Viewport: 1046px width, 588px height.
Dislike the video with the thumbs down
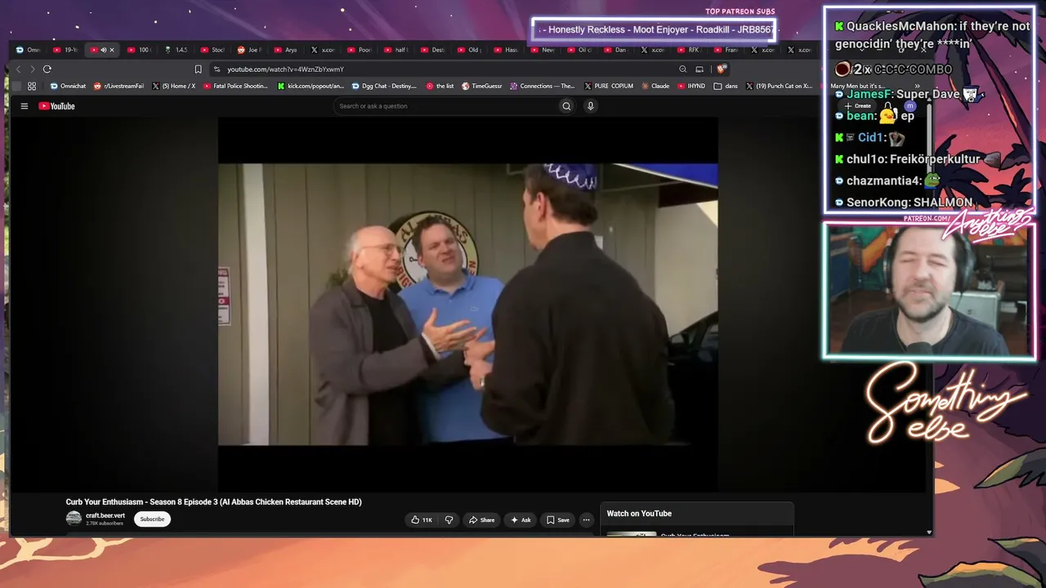click(449, 520)
